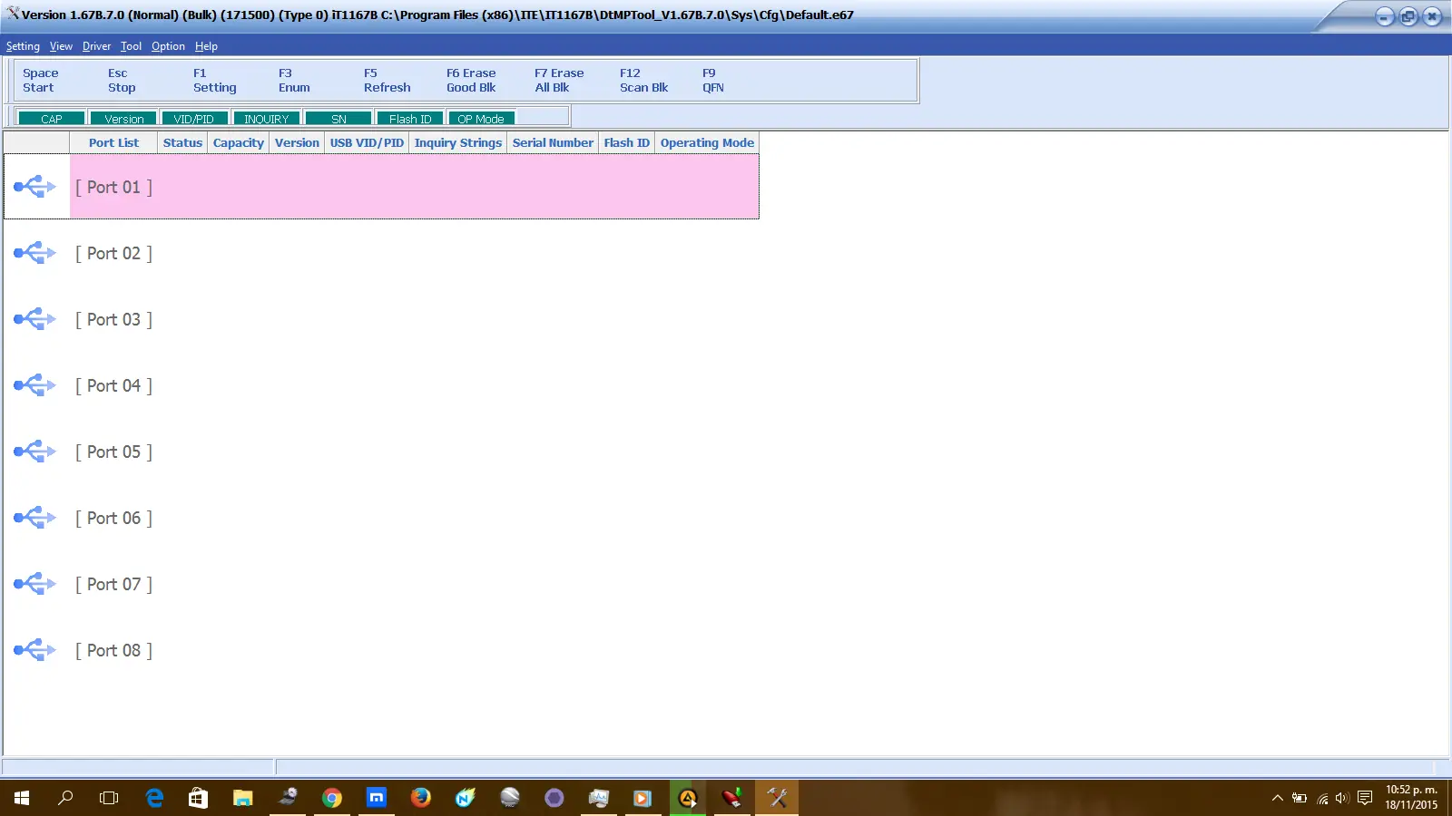The width and height of the screenshot is (1452, 816).
Task: Select the Port 02 row
Action: pyautogui.click(x=114, y=254)
